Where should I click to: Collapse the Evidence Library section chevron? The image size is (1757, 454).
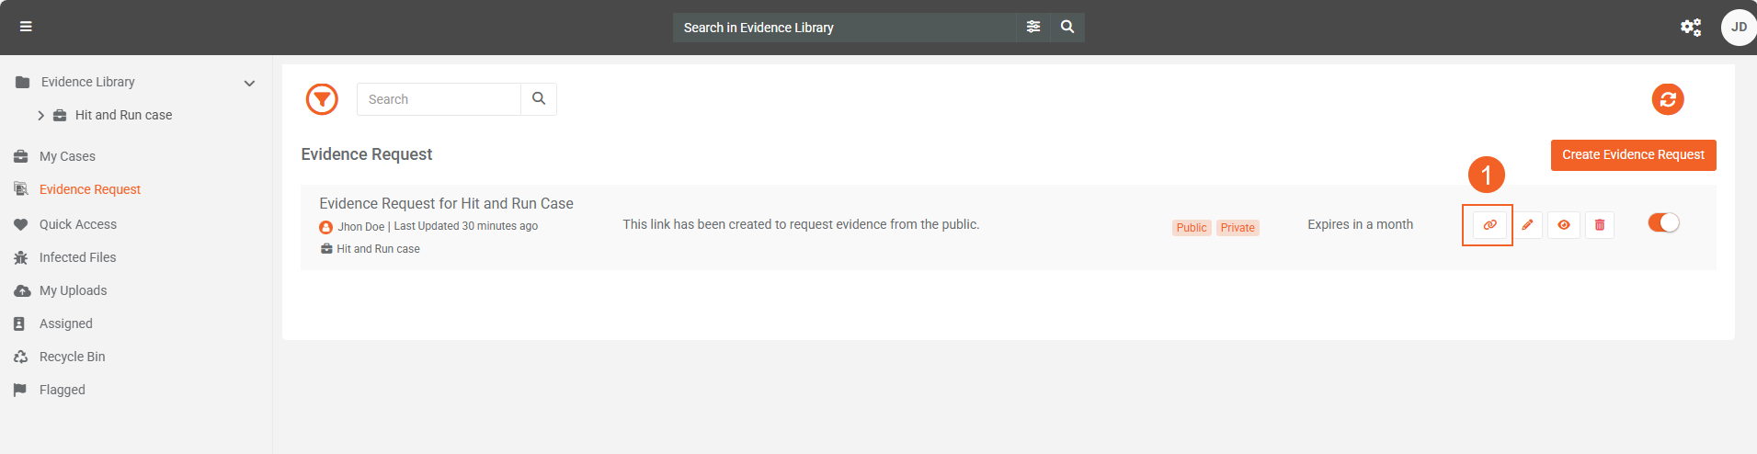point(249,83)
